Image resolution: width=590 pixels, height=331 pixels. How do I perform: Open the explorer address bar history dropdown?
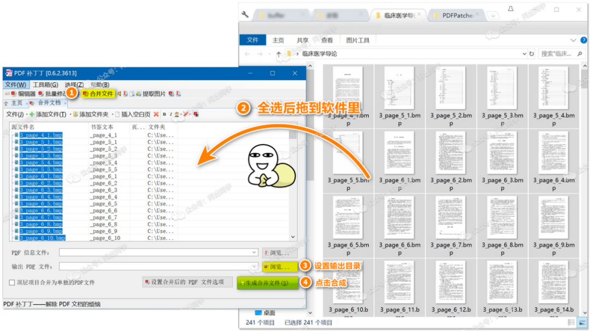tap(524, 54)
